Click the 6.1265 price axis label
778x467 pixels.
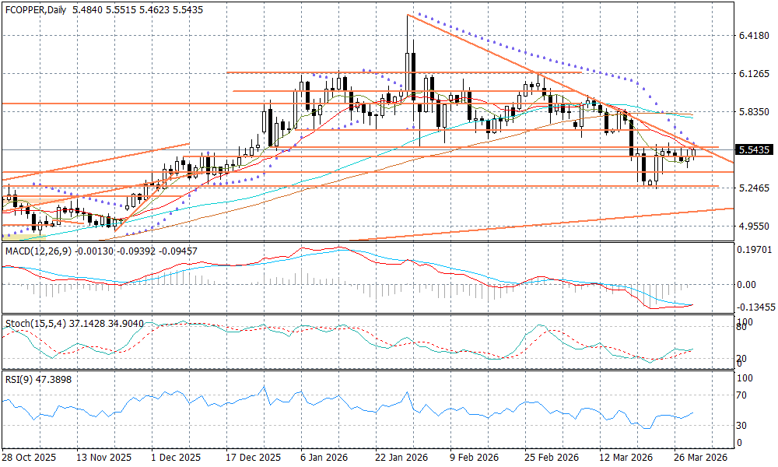tap(753, 74)
